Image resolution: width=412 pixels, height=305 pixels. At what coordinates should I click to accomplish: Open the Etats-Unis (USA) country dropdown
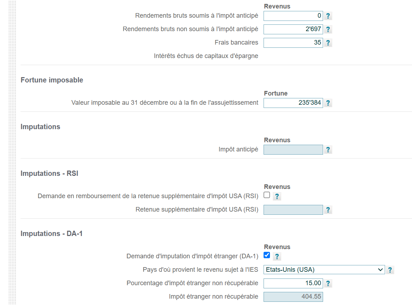(324, 270)
